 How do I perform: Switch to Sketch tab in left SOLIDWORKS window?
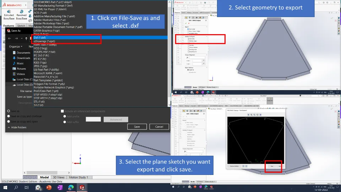coord(21,26)
